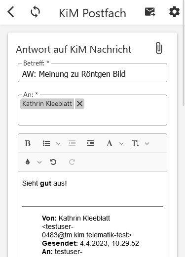
Task: Click the font color droplet icon
Action: 28,162
